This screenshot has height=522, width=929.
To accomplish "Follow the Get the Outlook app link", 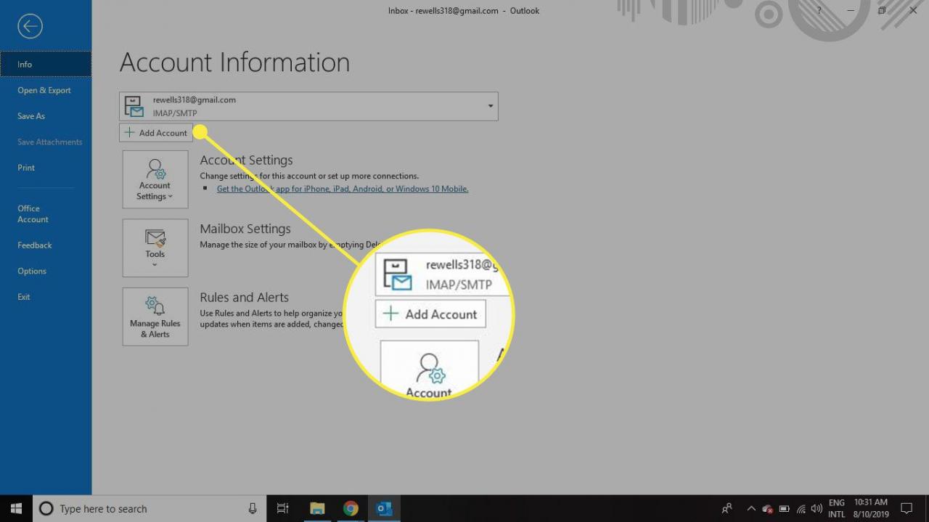I will pyautogui.click(x=343, y=189).
